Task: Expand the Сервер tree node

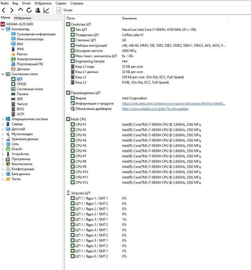Action: [x=3, y=124]
